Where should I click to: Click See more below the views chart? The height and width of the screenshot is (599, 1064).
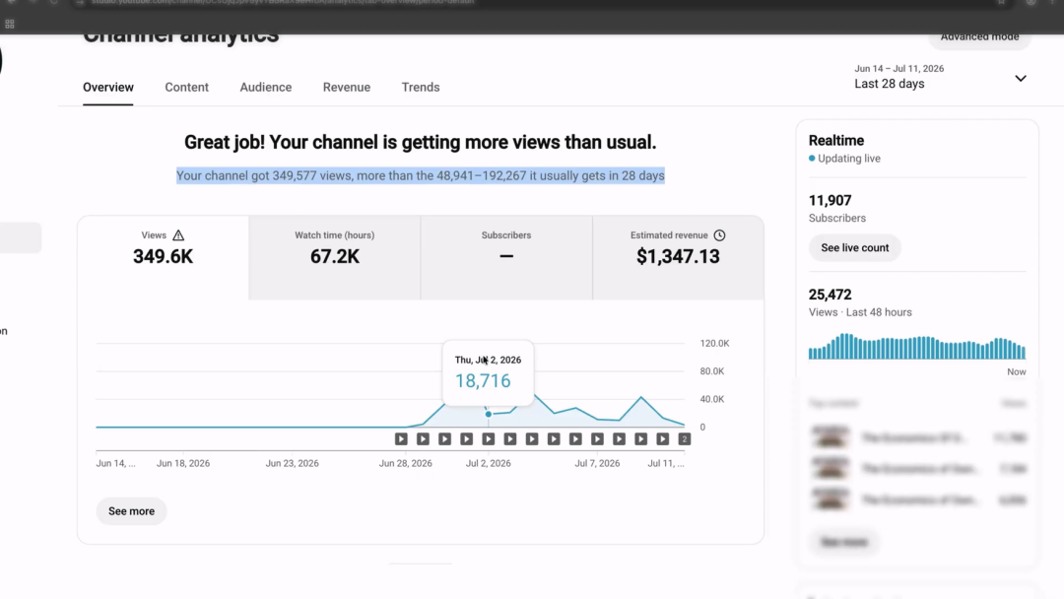click(x=131, y=511)
